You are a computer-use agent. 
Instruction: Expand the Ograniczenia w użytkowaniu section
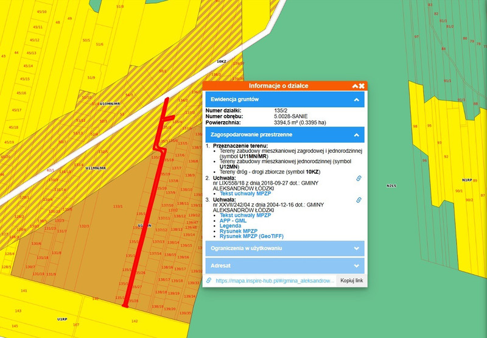[x=357, y=248]
